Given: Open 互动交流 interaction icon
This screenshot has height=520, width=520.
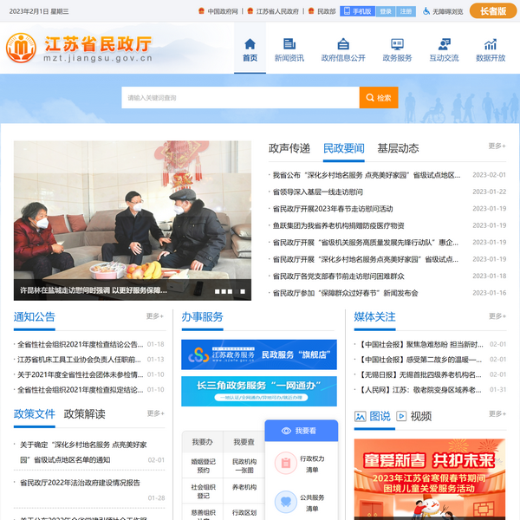Looking at the screenshot, I should [x=444, y=43].
